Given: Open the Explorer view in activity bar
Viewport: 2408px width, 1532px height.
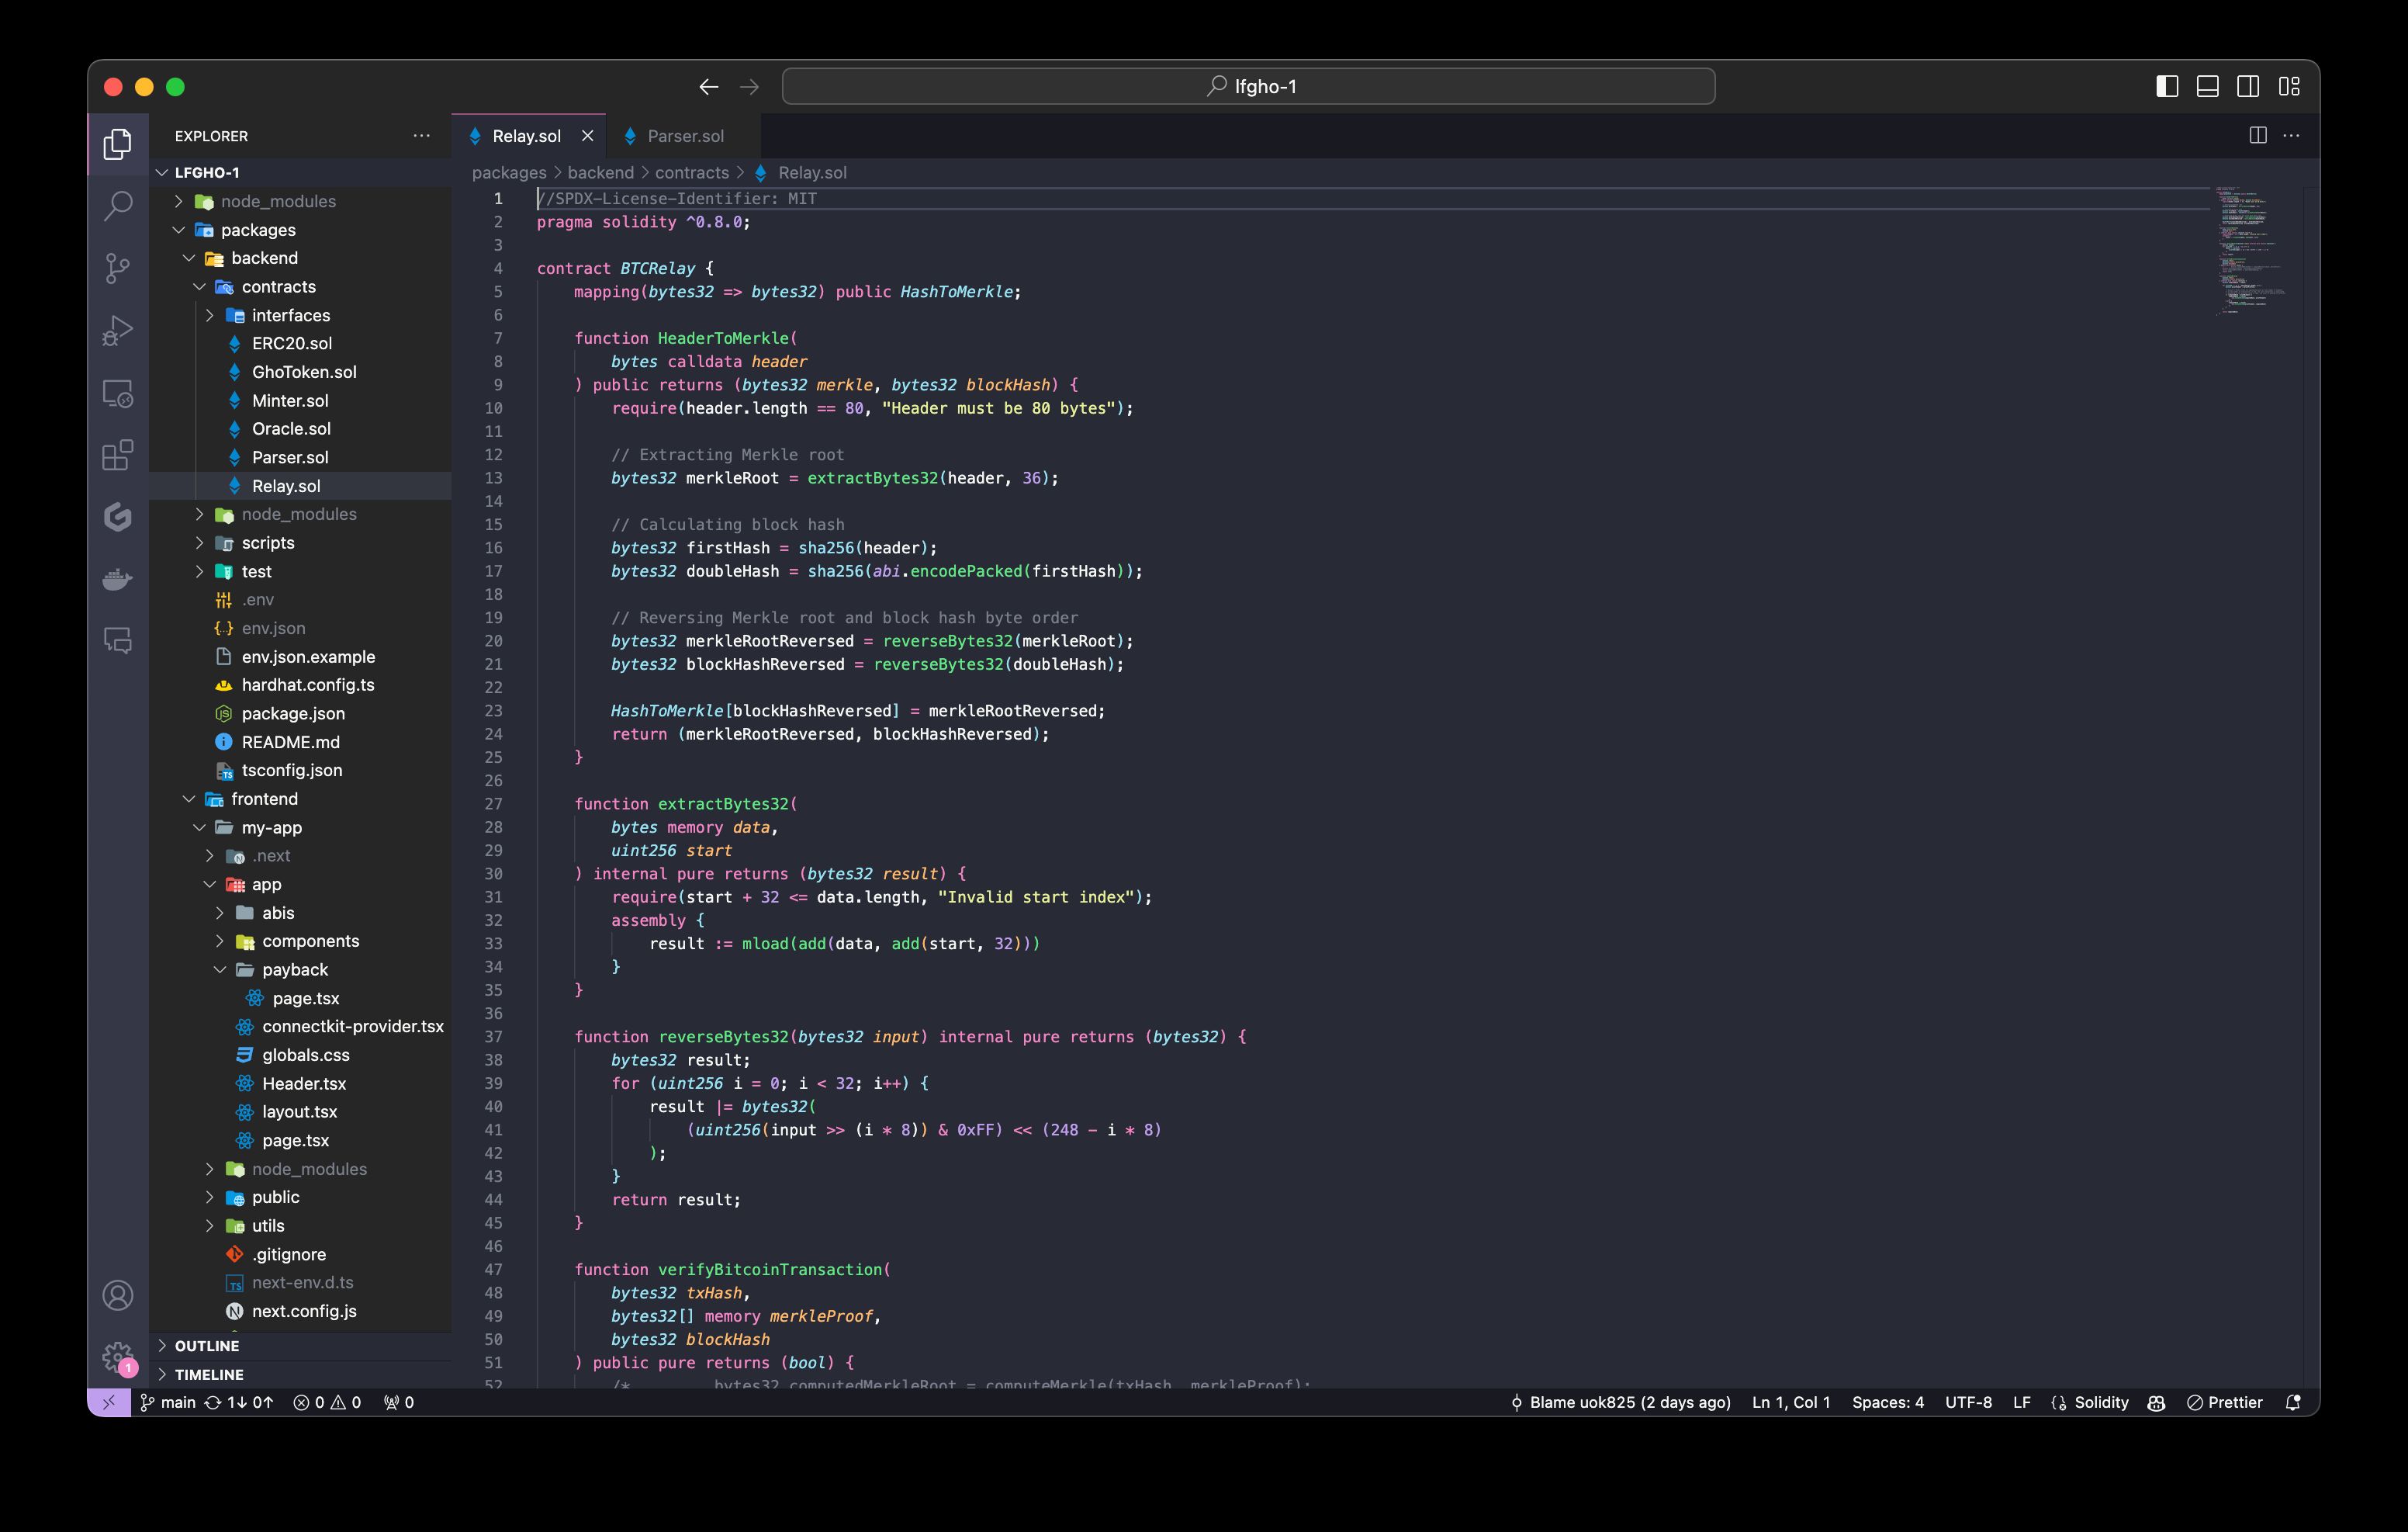Looking at the screenshot, I should 118,145.
